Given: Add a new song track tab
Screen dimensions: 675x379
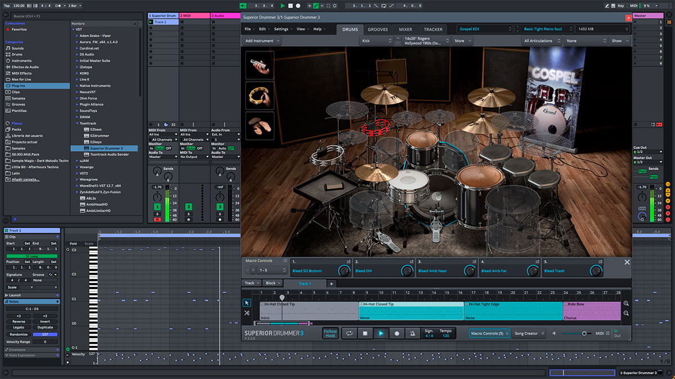Looking at the screenshot, I should pyautogui.click(x=331, y=284).
